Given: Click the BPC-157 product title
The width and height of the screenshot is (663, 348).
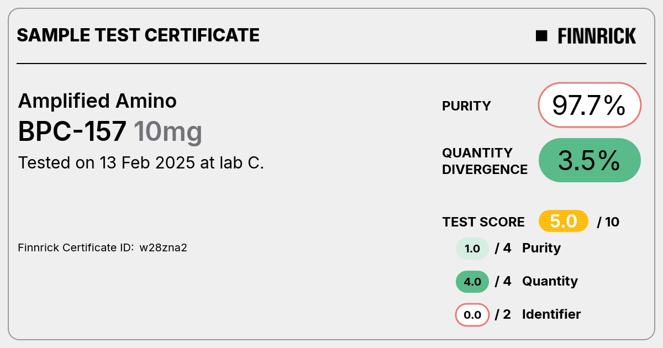Looking at the screenshot, I should (x=72, y=132).
